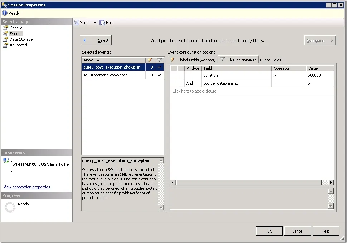Image resolution: width=347 pixels, height=243 pixels.
Task: Click the Session Properties title icon
Action: click(x=4, y=5)
